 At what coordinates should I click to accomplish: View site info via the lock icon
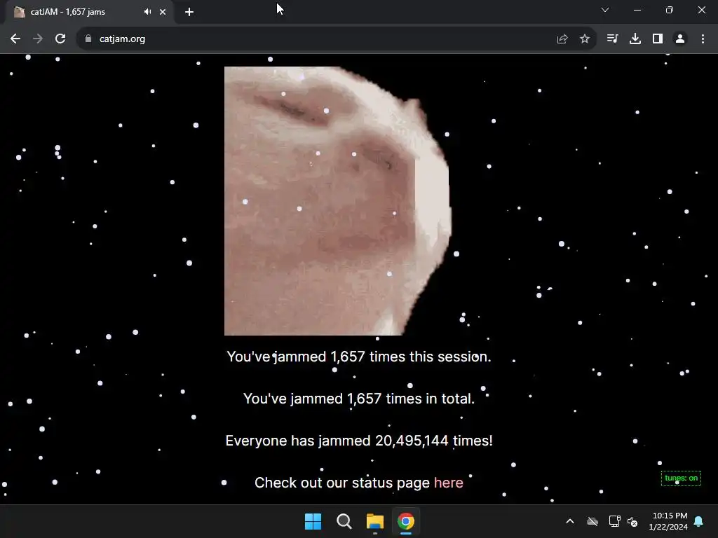tap(88, 39)
